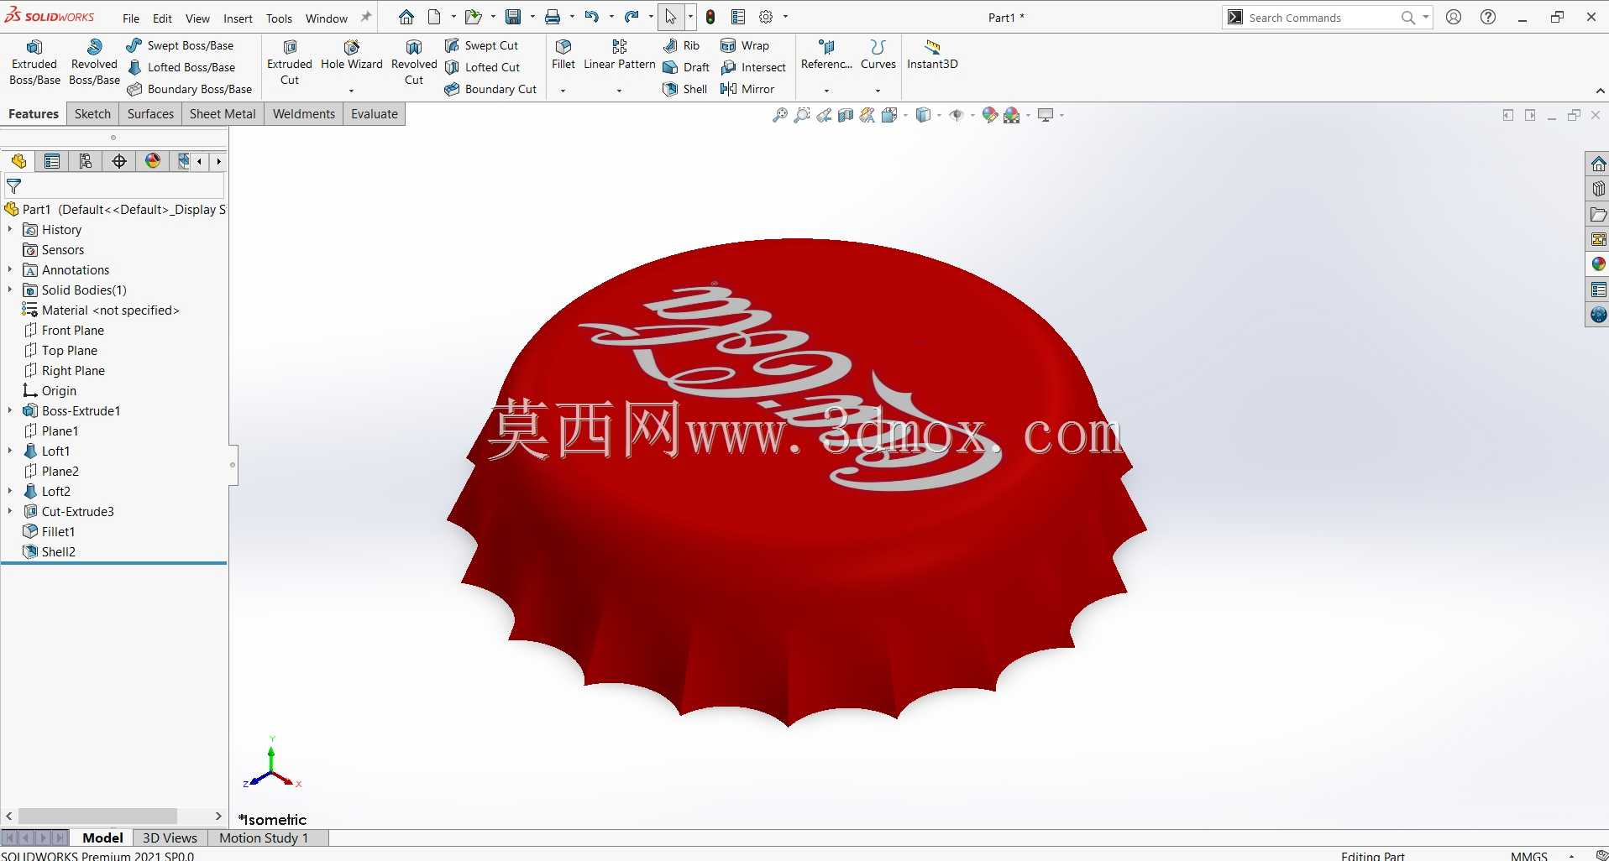This screenshot has width=1609, height=861.
Task: Open the Motion Study 1 tab
Action: click(264, 838)
